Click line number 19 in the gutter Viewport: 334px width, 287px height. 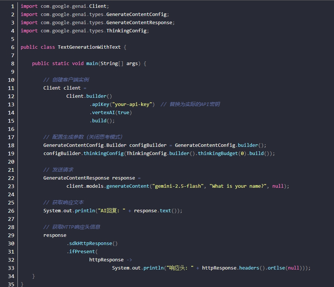pos(11,154)
